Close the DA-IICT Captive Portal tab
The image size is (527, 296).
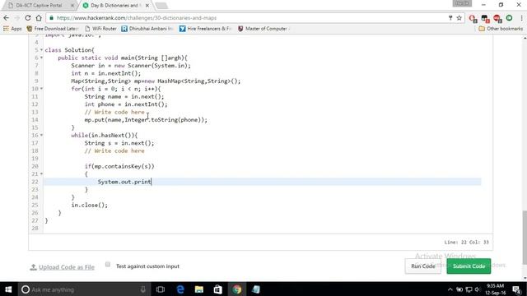(x=72, y=6)
